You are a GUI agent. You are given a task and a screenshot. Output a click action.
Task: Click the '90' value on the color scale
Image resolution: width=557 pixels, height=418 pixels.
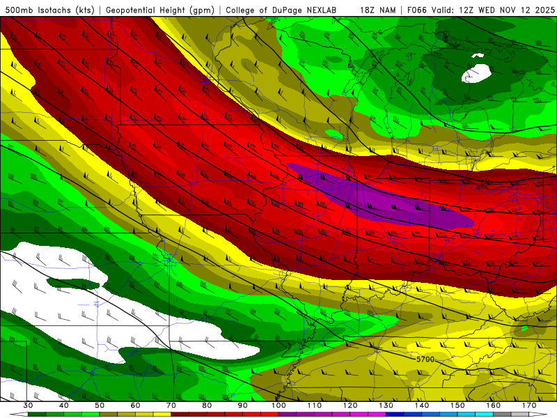pos(242,405)
